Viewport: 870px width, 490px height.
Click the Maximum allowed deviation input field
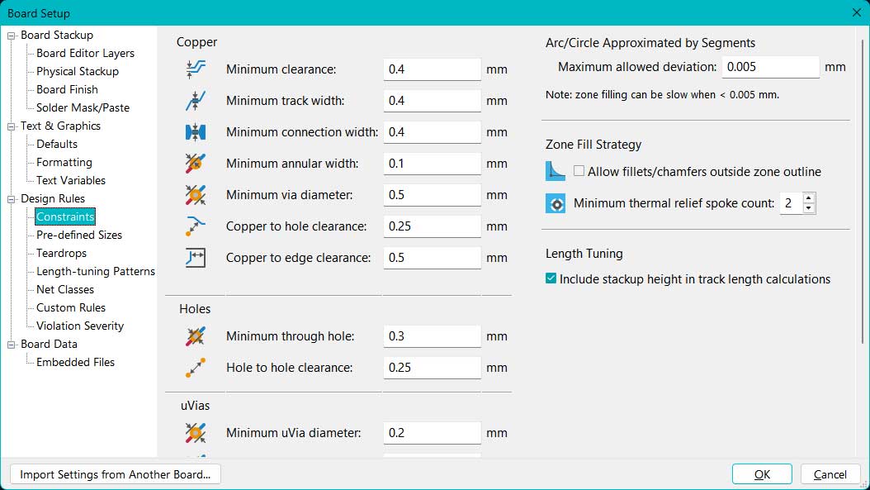pyautogui.click(x=770, y=67)
